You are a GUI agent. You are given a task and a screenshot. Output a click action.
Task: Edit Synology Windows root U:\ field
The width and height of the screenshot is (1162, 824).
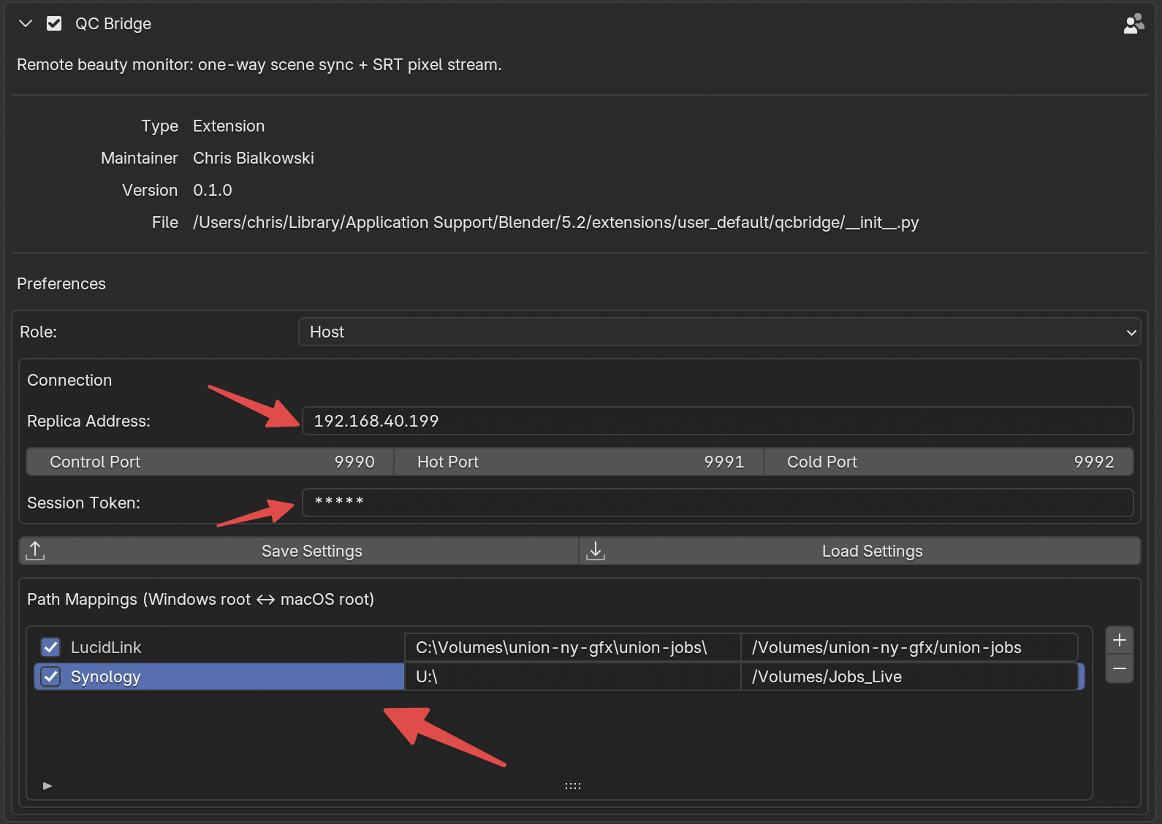(573, 676)
